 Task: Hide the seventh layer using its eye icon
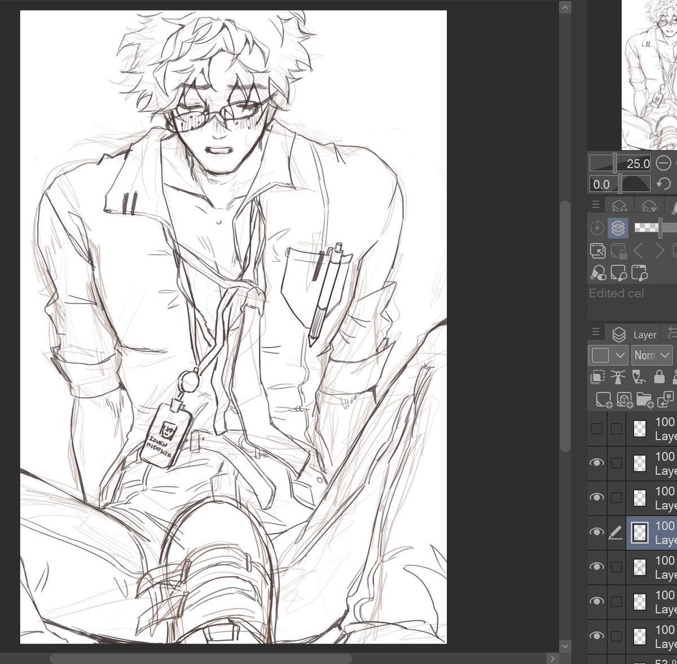(x=596, y=636)
